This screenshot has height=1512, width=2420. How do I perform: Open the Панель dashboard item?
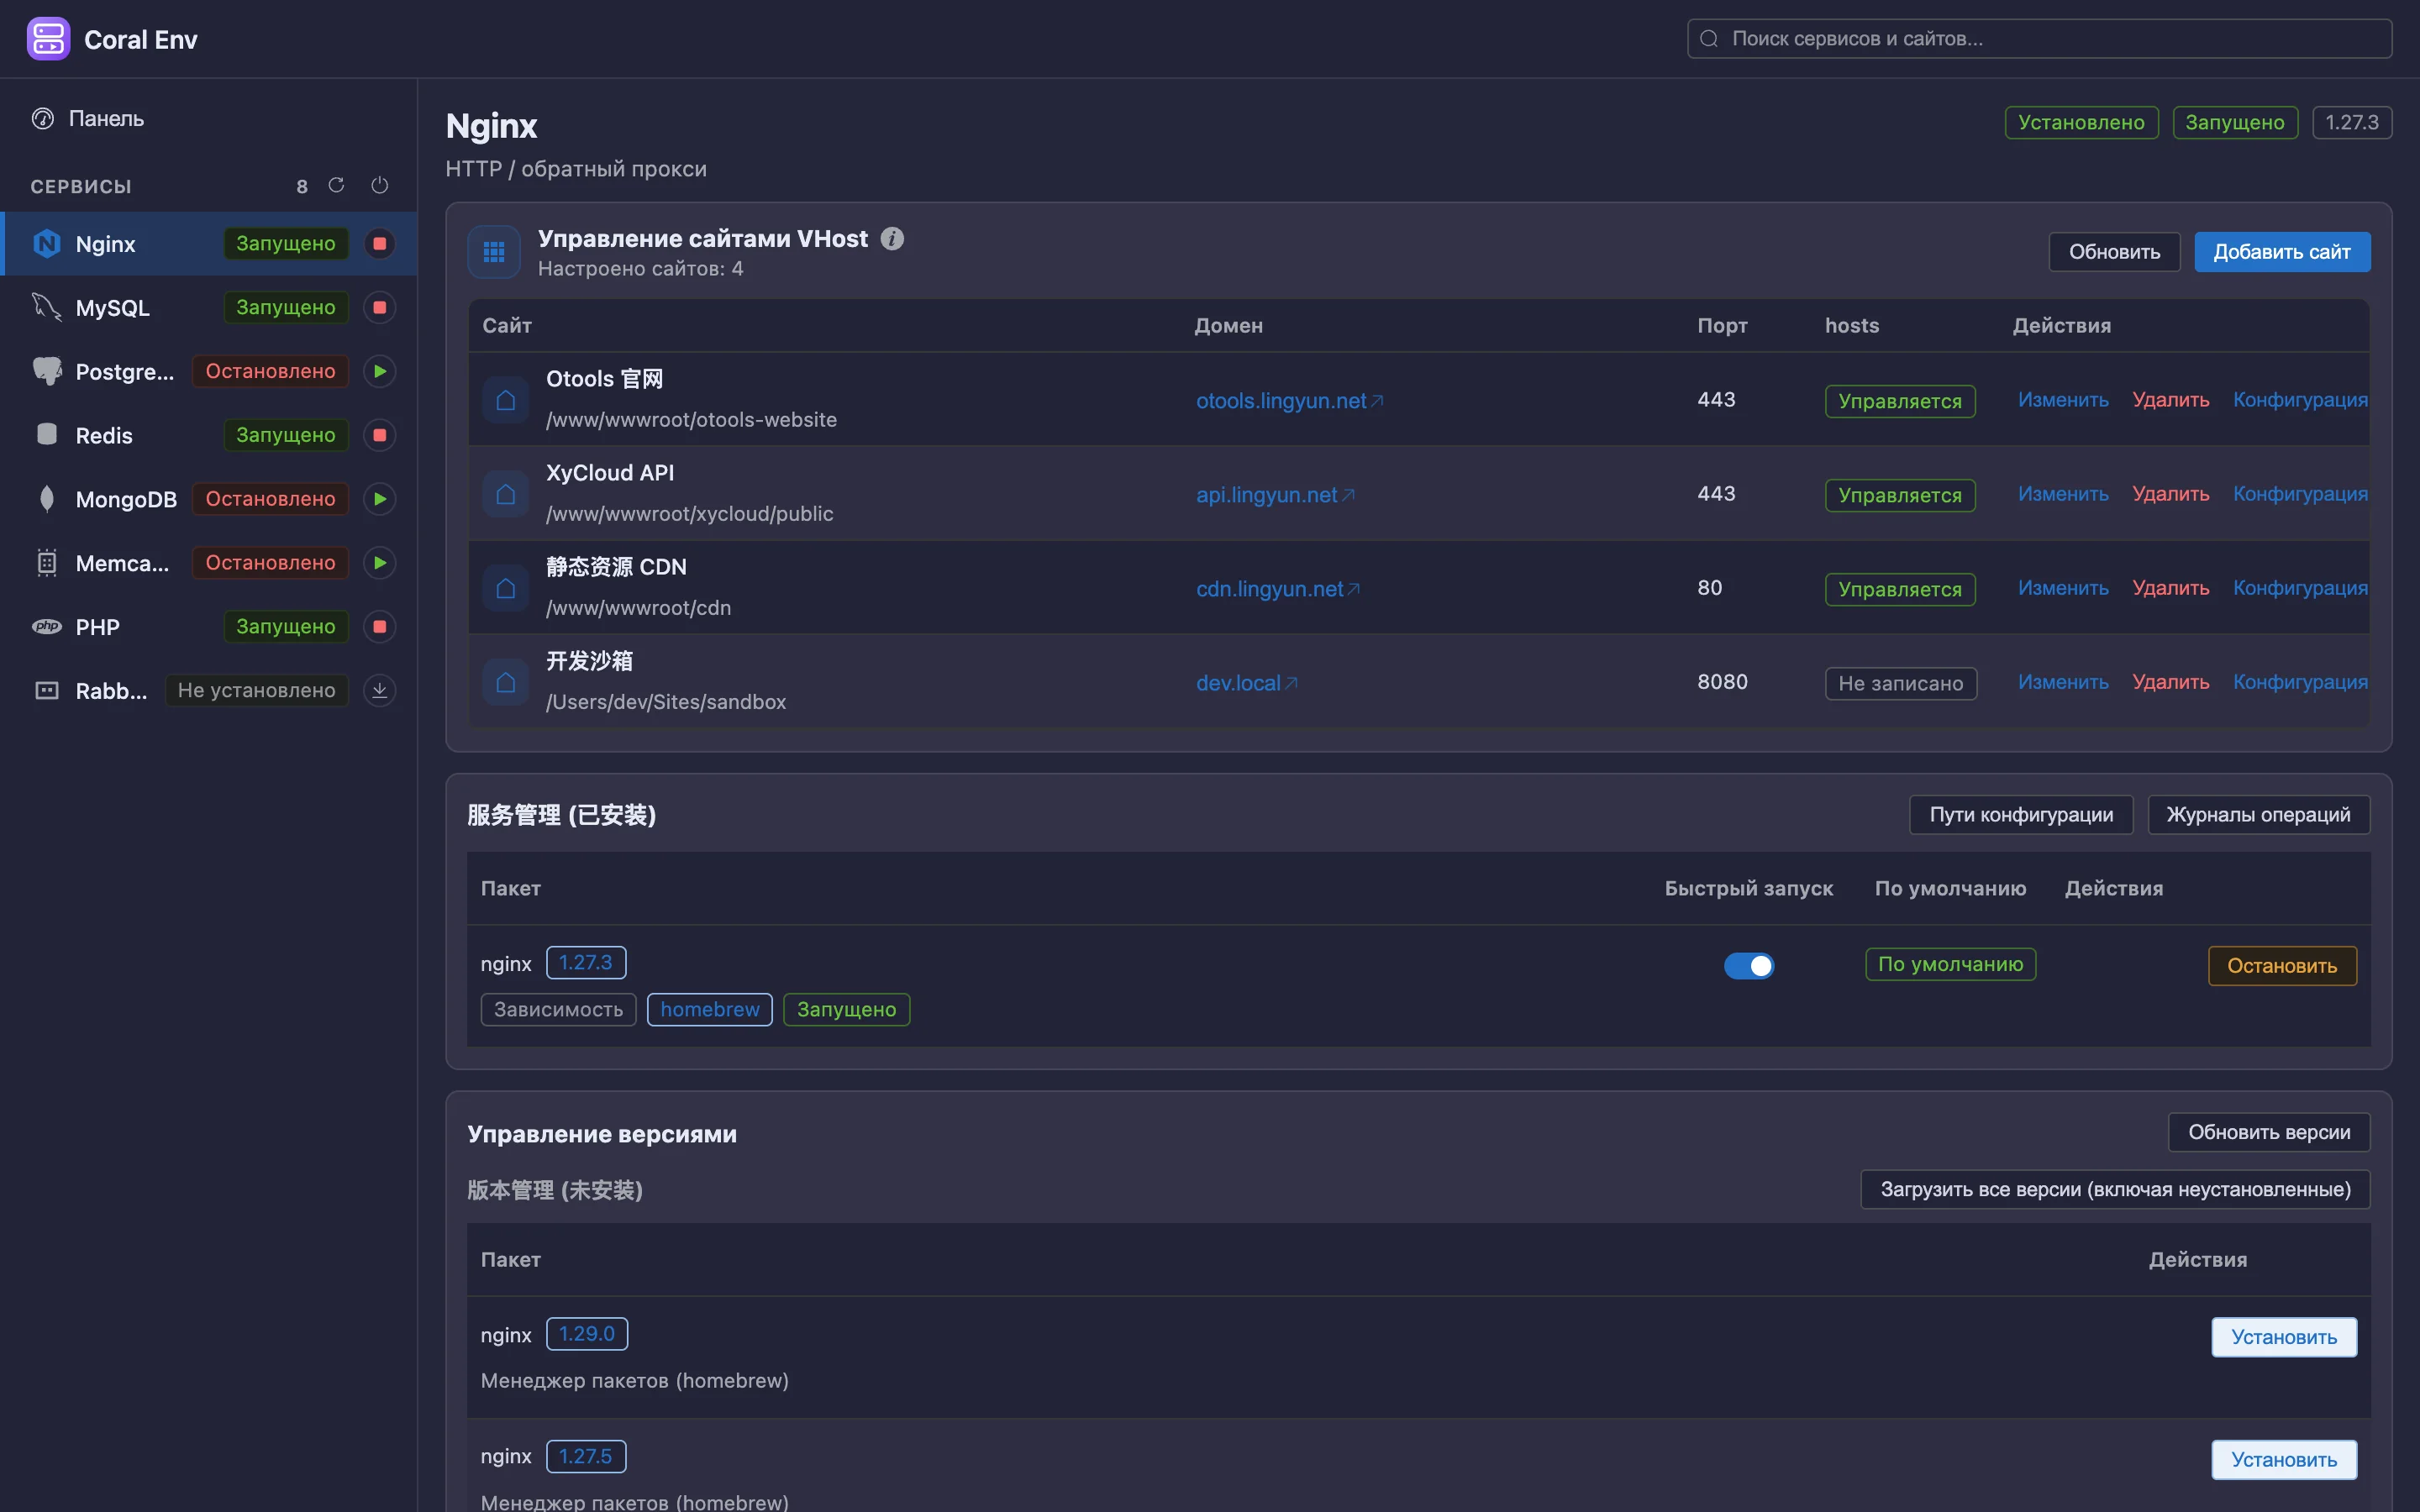coord(208,118)
